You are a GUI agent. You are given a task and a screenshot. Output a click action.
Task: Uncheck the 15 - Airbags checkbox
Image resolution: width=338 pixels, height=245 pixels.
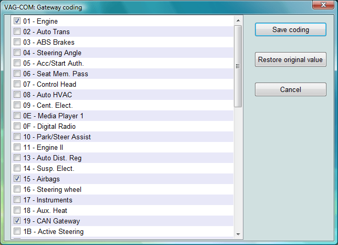pyautogui.click(x=17, y=179)
